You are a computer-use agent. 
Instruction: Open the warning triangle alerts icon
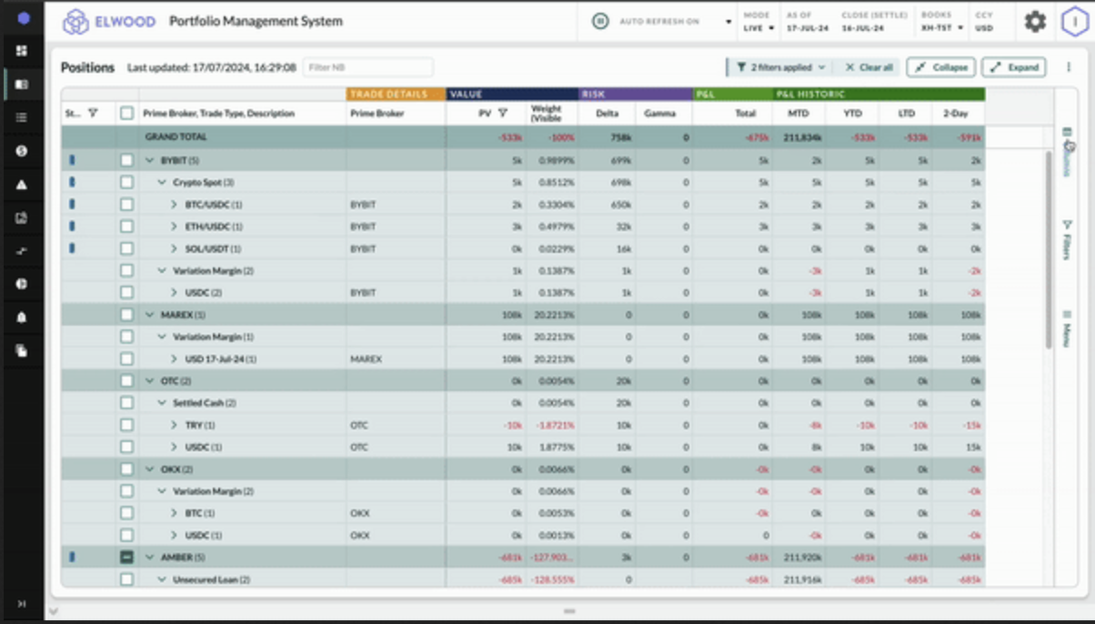point(22,185)
